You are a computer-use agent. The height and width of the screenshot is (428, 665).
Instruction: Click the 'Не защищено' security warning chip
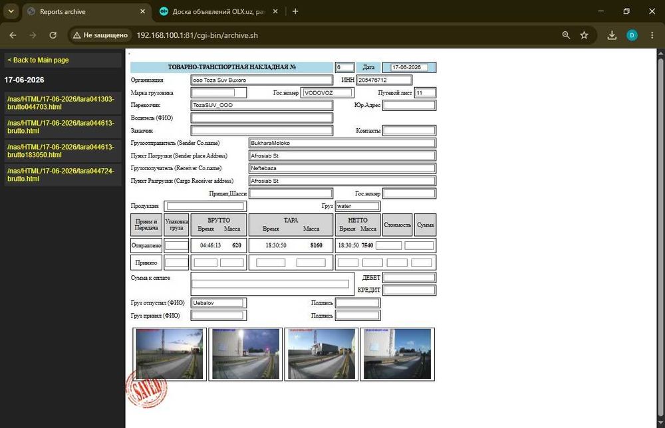[x=100, y=35]
